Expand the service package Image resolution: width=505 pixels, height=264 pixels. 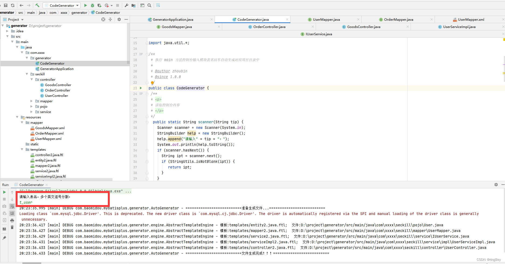(32, 112)
